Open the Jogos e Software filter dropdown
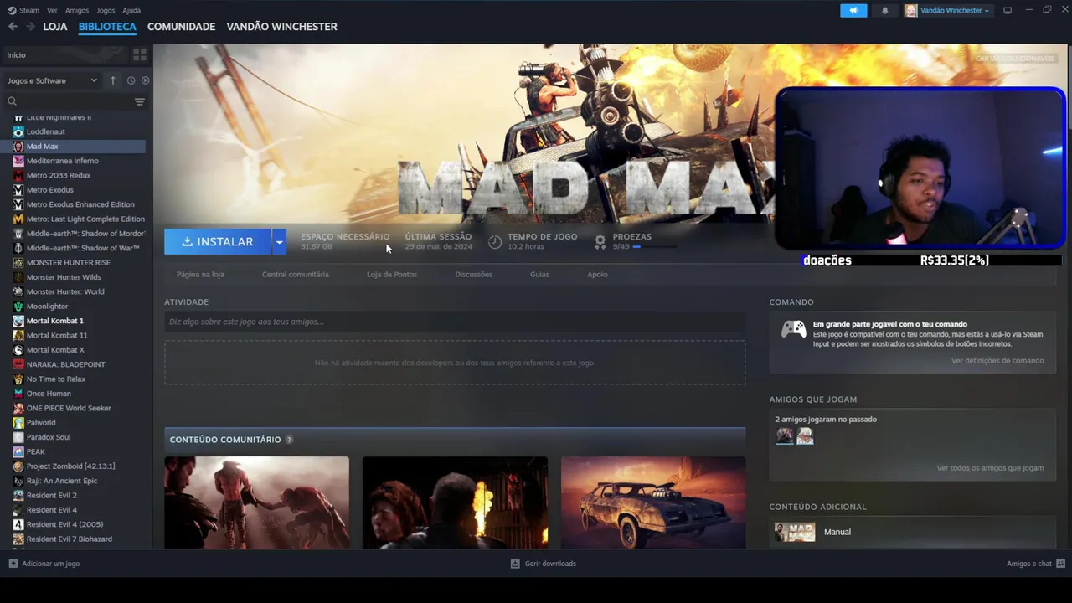 point(52,80)
